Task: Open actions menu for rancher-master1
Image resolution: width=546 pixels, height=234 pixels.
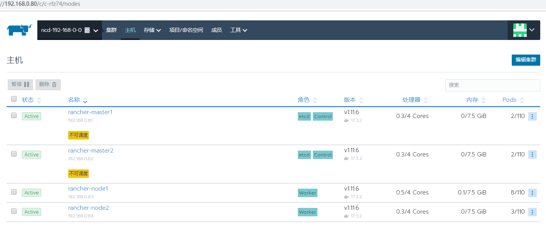Action: [533, 116]
